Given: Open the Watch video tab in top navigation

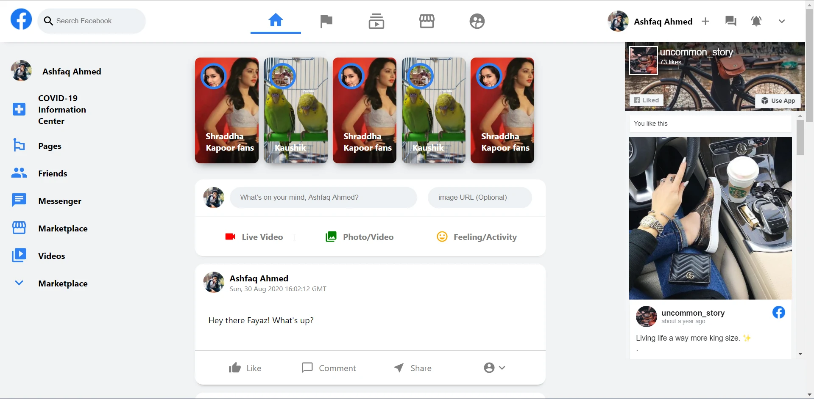Looking at the screenshot, I should (x=376, y=21).
